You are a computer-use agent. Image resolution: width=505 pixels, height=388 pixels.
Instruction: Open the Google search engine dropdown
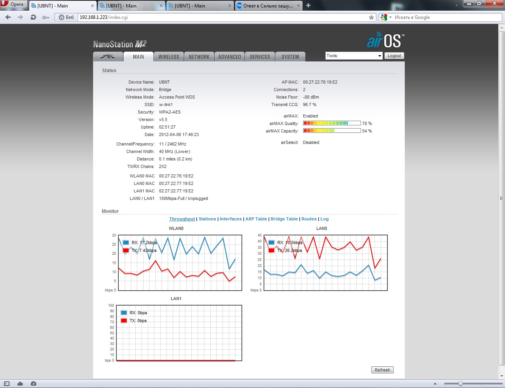pos(386,17)
